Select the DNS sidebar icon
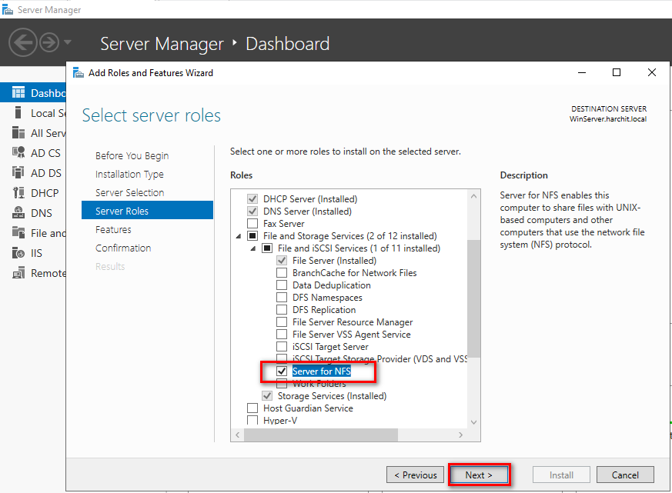 click(x=18, y=213)
